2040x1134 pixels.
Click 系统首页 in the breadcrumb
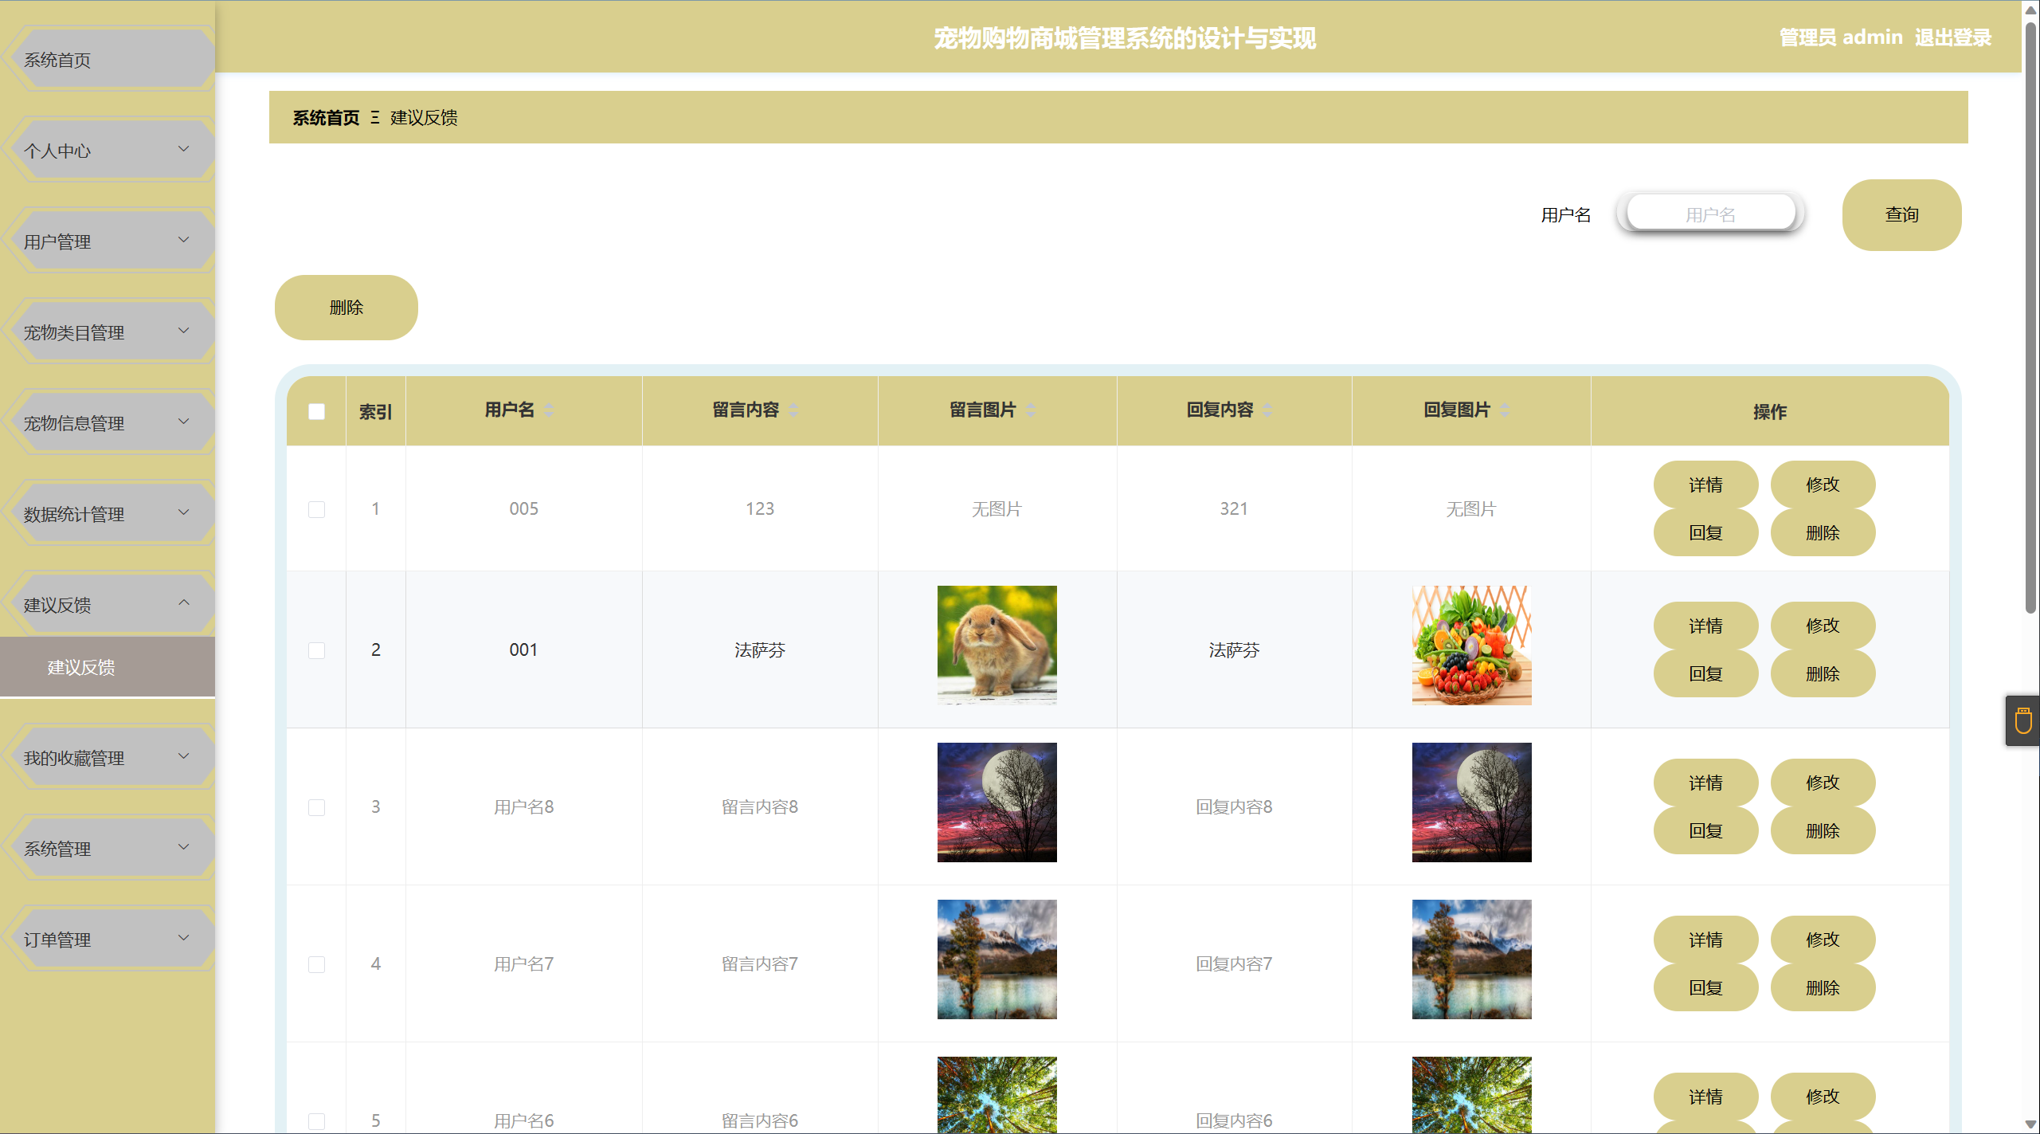[x=326, y=118]
